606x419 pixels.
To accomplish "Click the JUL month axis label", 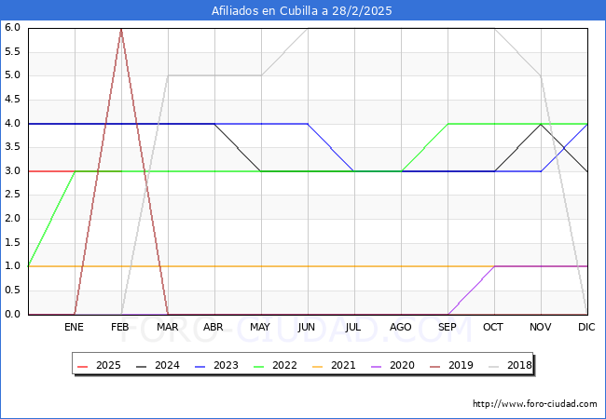I will click(x=353, y=327).
